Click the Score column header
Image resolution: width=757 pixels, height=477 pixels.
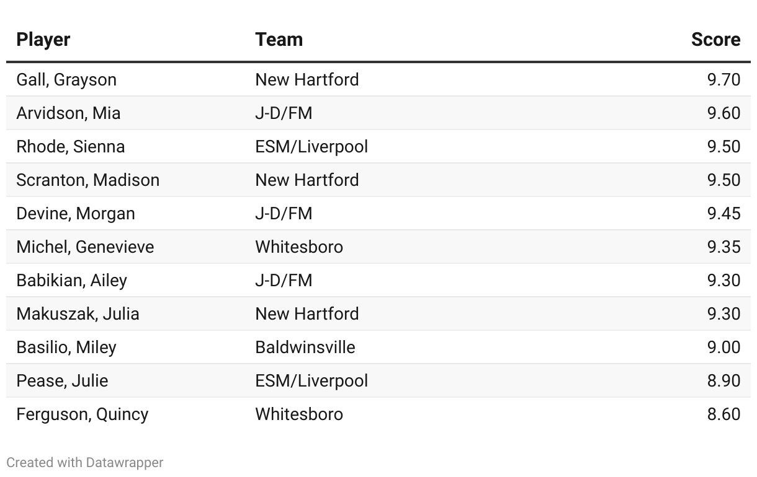tap(715, 40)
